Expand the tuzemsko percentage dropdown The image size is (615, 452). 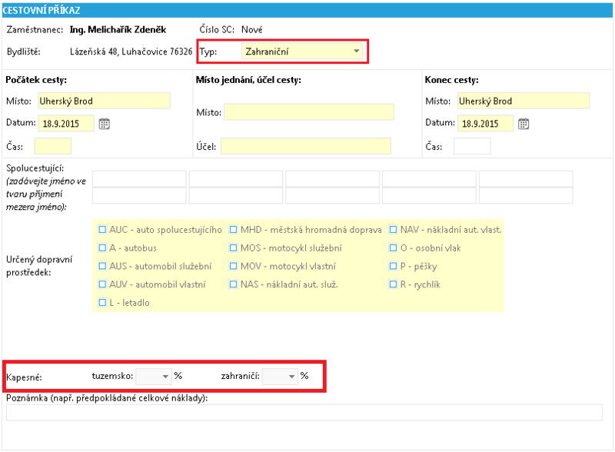pyautogui.click(x=153, y=377)
